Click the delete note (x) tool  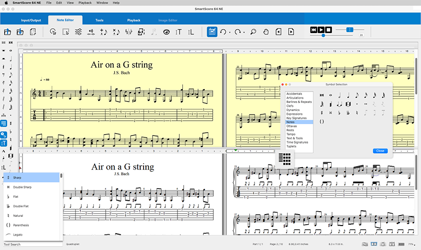pyautogui.click(x=116, y=32)
